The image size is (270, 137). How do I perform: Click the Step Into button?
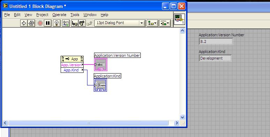[75, 23]
